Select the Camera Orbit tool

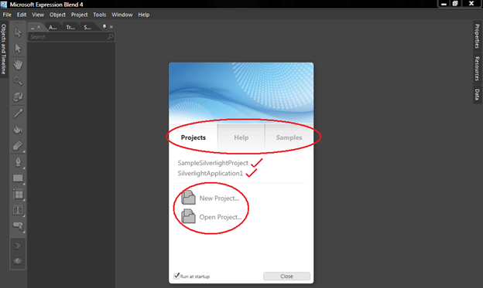click(18, 97)
